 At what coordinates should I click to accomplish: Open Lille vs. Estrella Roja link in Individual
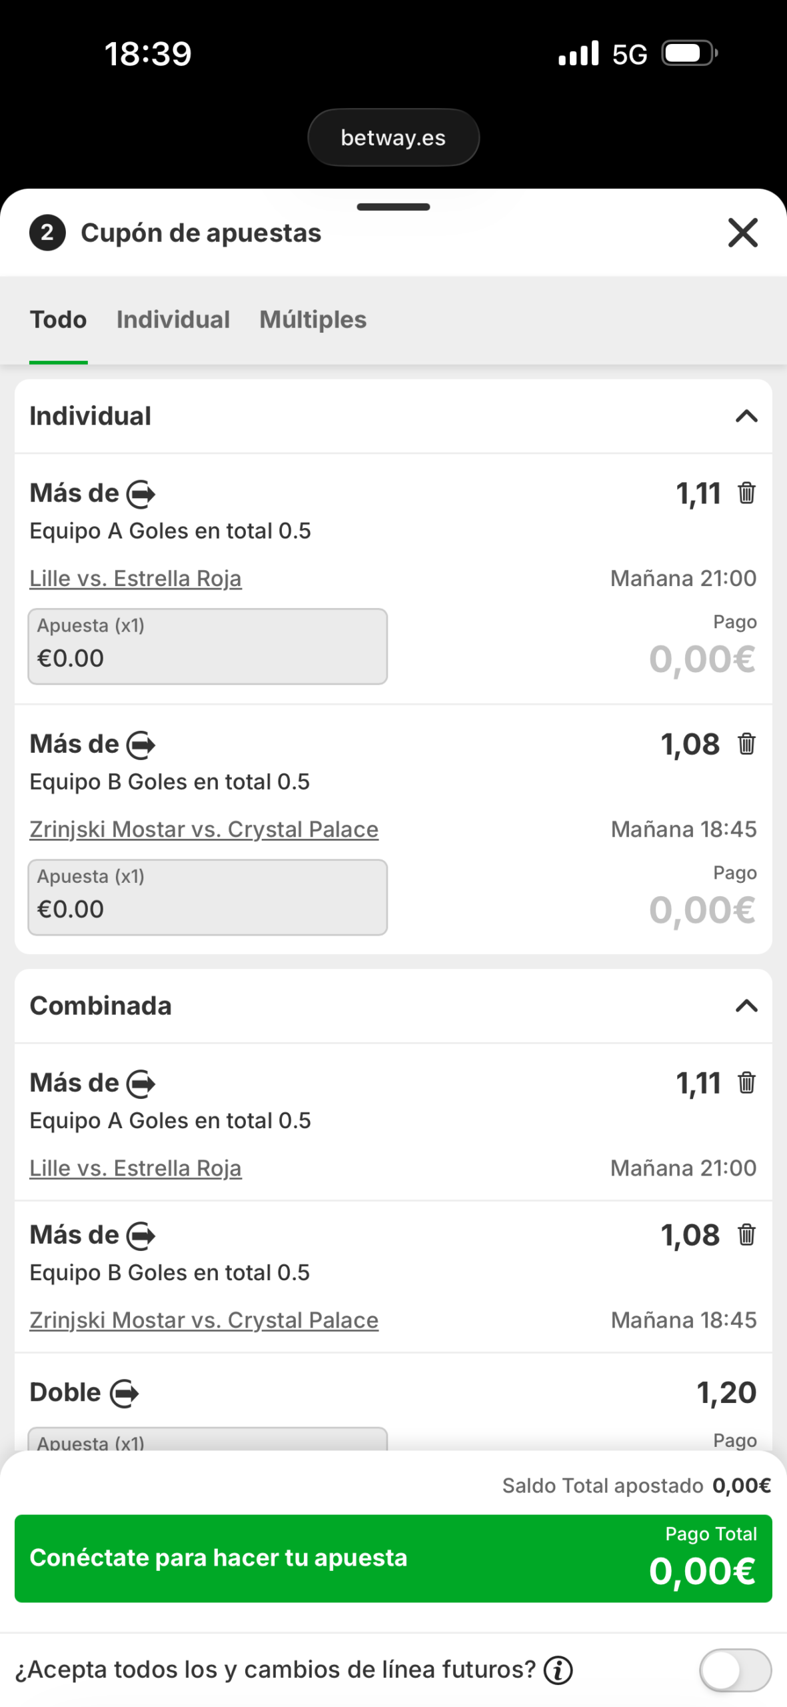(135, 579)
